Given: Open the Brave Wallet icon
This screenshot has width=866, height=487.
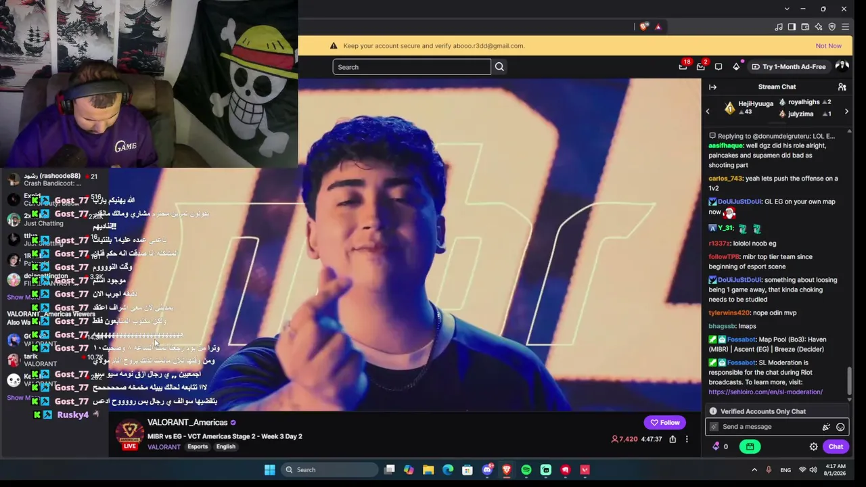Looking at the screenshot, I should coord(805,27).
